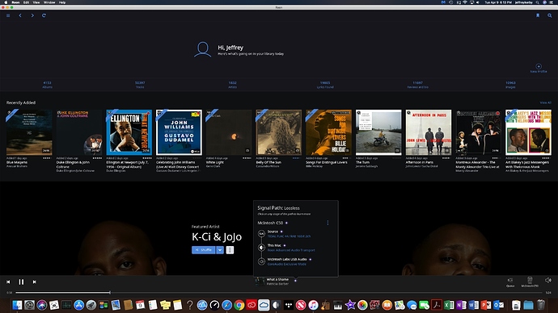This screenshot has height=313, width=558.
Task: Open the Belly of the Sun cover
Action: pyautogui.click(x=279, y=132)
